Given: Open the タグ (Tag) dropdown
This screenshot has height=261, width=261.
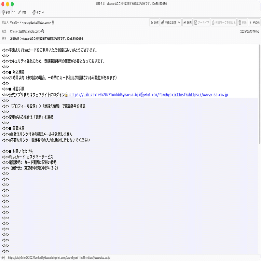Looking at the screenshot, I should coord(38,12).
